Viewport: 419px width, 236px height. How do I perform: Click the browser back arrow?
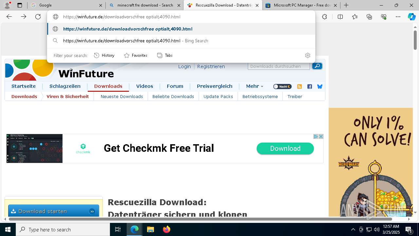point(9,17)
